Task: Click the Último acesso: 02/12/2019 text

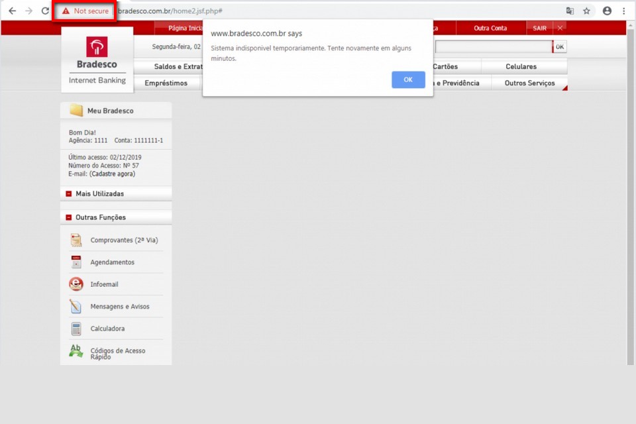Action: (105, 157)
